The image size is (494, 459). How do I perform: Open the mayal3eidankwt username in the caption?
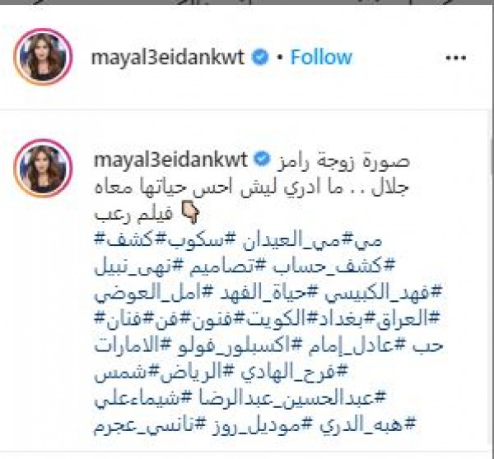click(170, 160)
